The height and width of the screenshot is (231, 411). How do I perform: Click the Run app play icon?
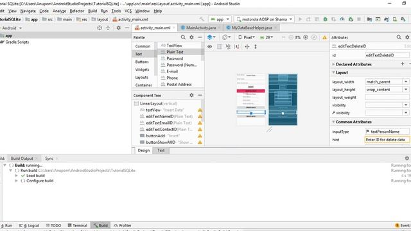pyautogui.click(x=300, y=19)
